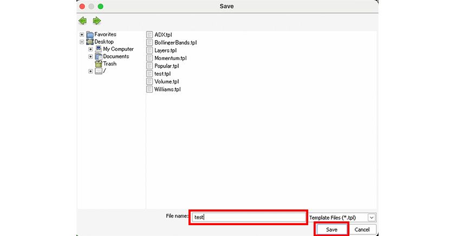Collapse the Desktop tree node
Screen dimensions: 455x236
tap(82, 42)
